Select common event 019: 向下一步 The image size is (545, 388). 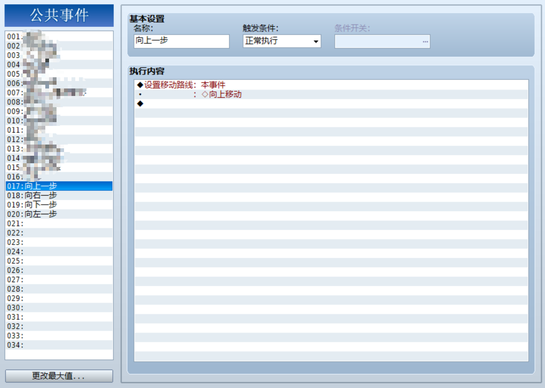point(59,205)
